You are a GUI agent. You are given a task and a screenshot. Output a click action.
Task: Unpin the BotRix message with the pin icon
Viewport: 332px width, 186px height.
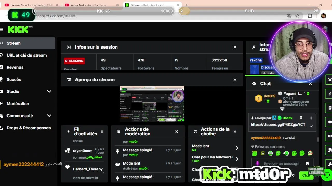[x=301, y=118]
